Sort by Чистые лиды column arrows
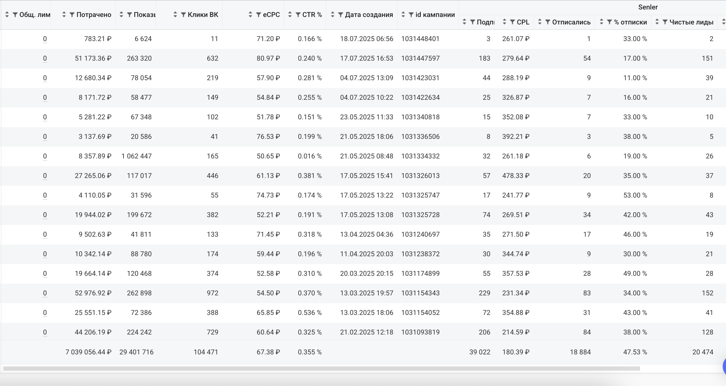 click(657, 22)
